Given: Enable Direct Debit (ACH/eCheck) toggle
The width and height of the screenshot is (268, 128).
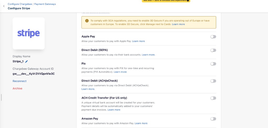Looking at the screenshot, I should coord(213,81).
